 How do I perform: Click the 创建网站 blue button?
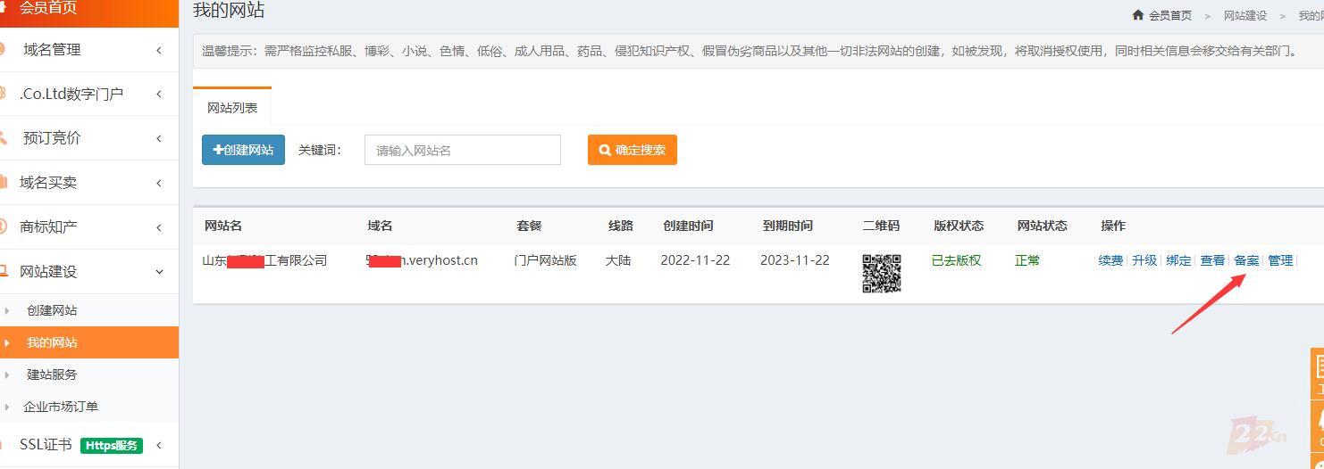pyautogui.click(x=243, y=150)
